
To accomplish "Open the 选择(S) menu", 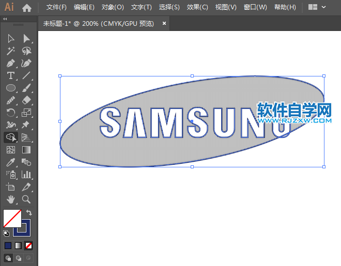I will (169, 7).
